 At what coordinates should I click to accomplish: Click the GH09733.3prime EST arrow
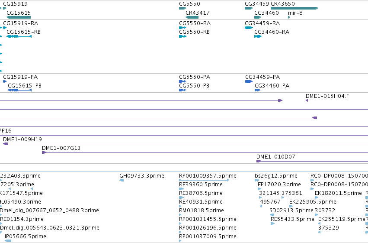pyautogui.click(x=122, y=180)
